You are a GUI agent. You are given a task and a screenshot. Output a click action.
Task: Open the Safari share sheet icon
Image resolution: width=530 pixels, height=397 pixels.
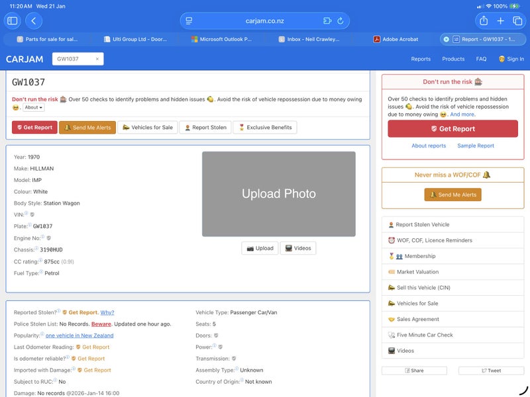484,21
